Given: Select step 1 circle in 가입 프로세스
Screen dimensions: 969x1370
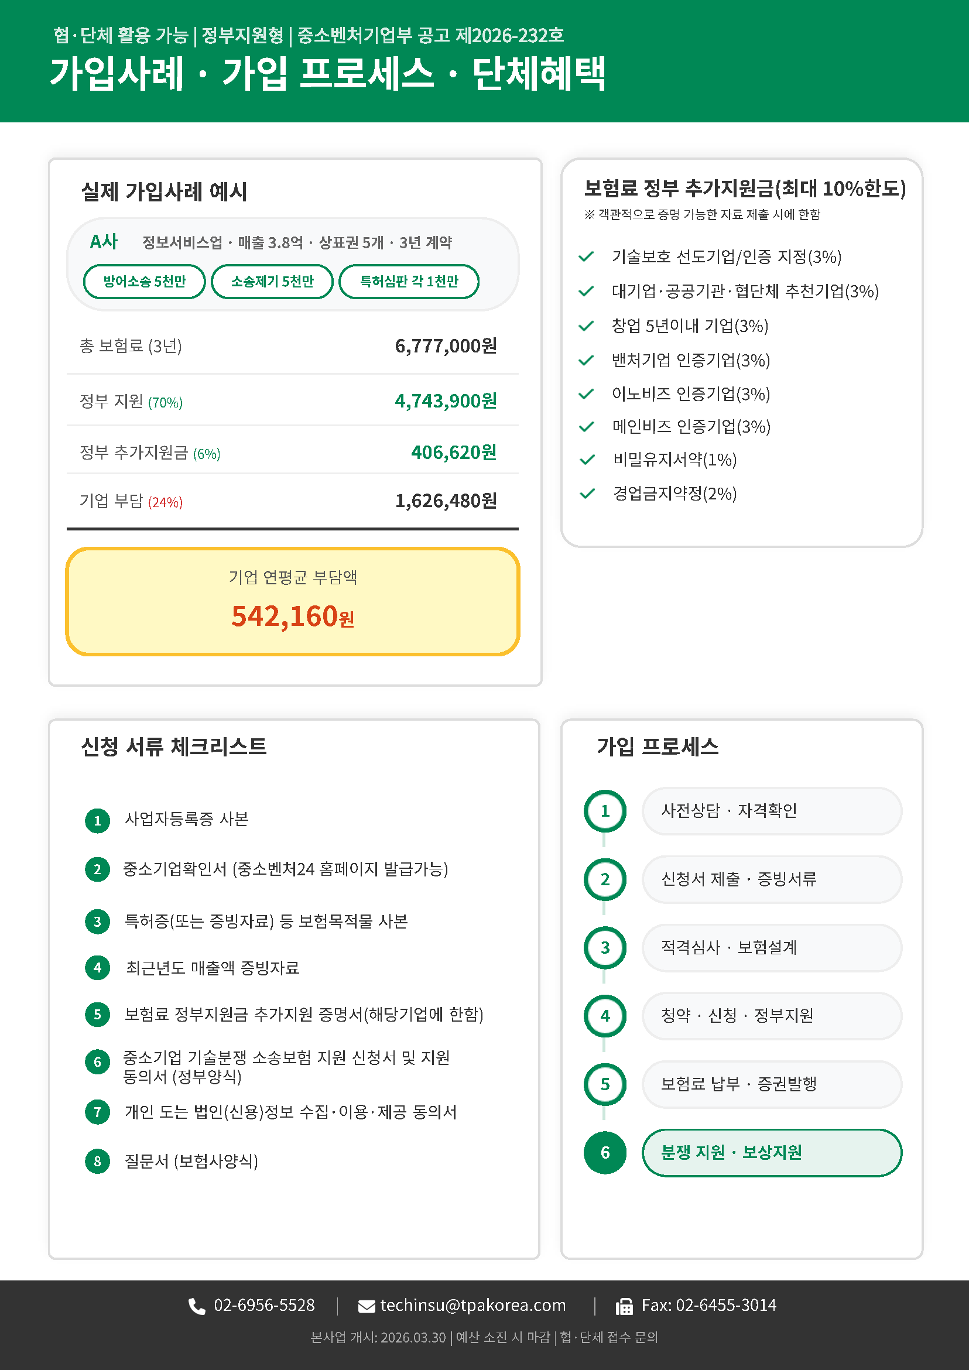Looking at the screenshot, I should tap(605, 811).
